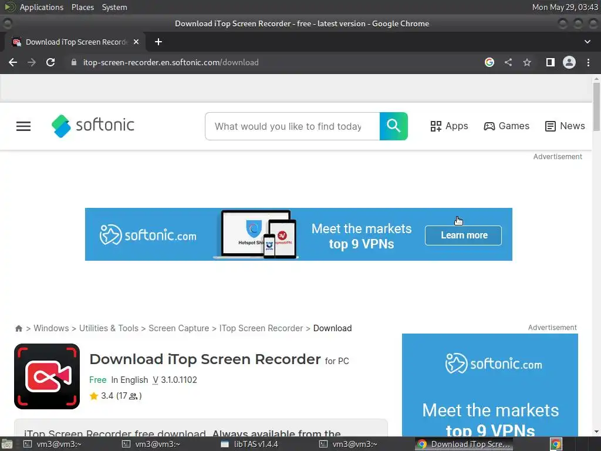The height and width of the screenshot is (451, 601).
Task: Click the address bar URL
Action: tap(171, 62)
